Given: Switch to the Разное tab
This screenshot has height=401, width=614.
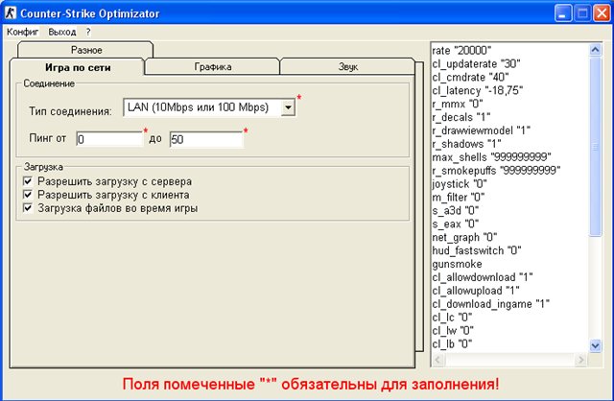Looking at the screenshot, I should [85, 49].
